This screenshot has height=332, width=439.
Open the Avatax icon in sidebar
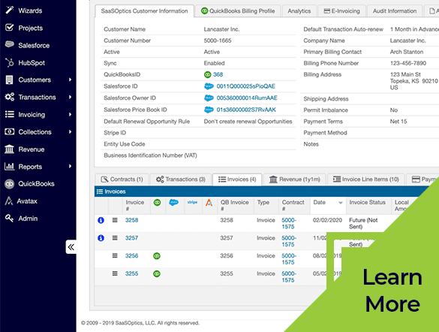tap(9, 201)
